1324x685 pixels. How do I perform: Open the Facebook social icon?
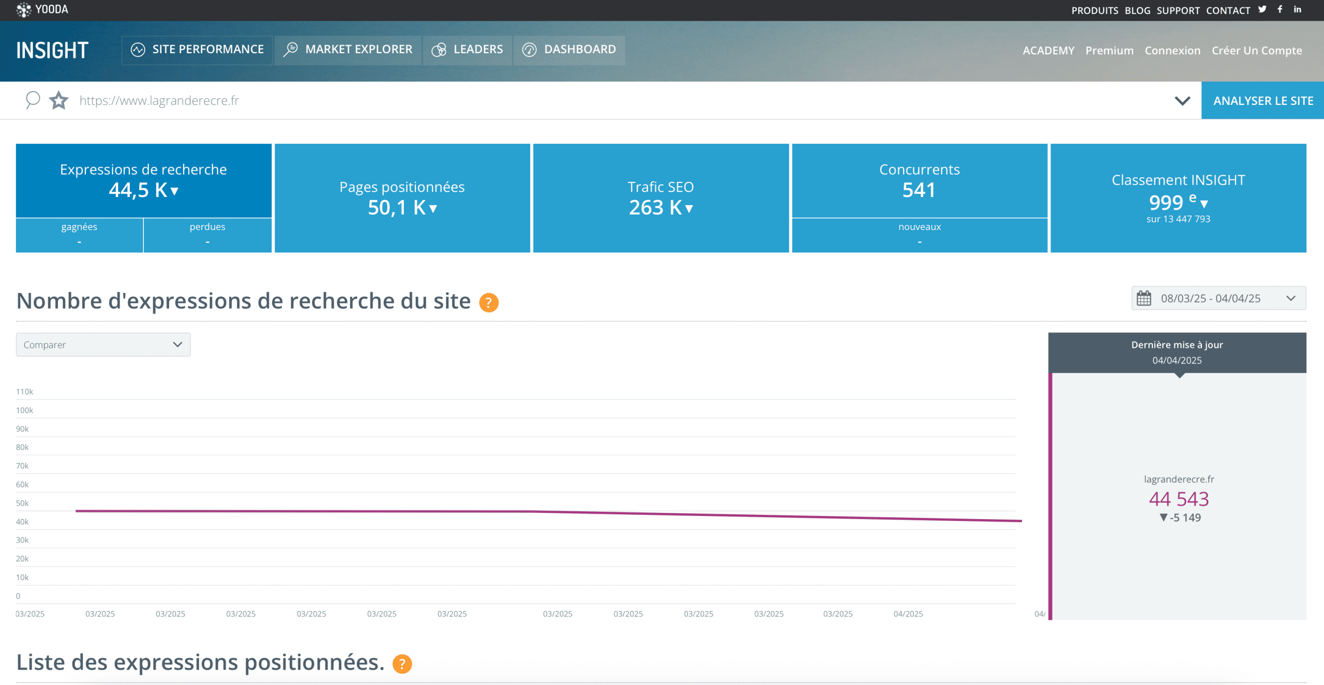click(x=1280, y=9)
